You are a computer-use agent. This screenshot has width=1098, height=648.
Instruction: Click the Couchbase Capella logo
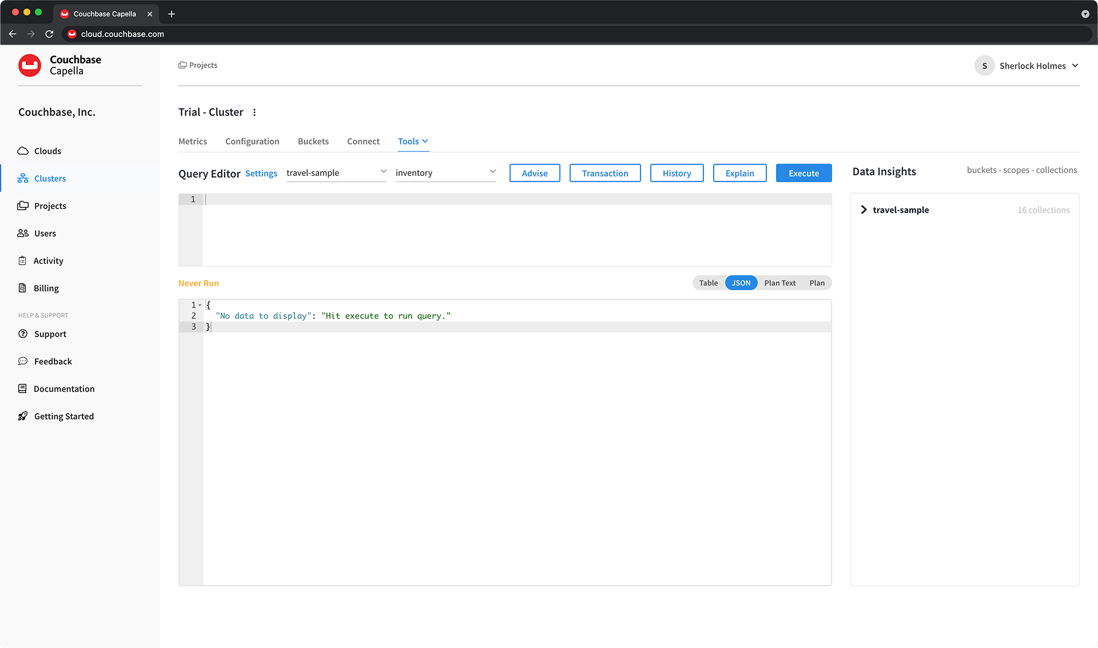click(x=30, y=65)
